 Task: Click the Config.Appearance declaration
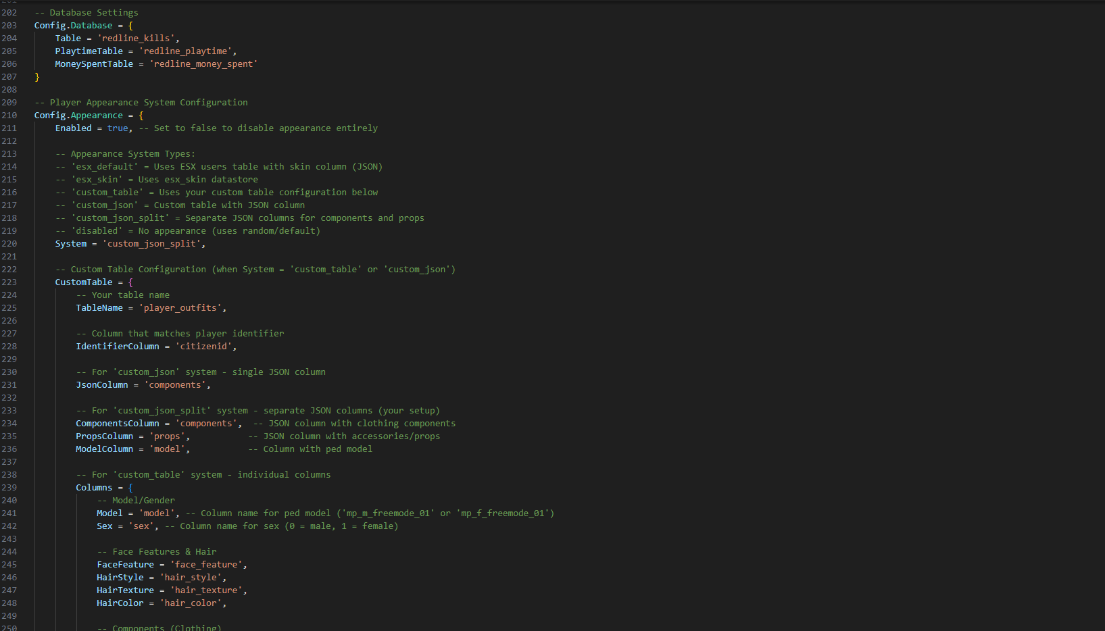click(78, 116)
